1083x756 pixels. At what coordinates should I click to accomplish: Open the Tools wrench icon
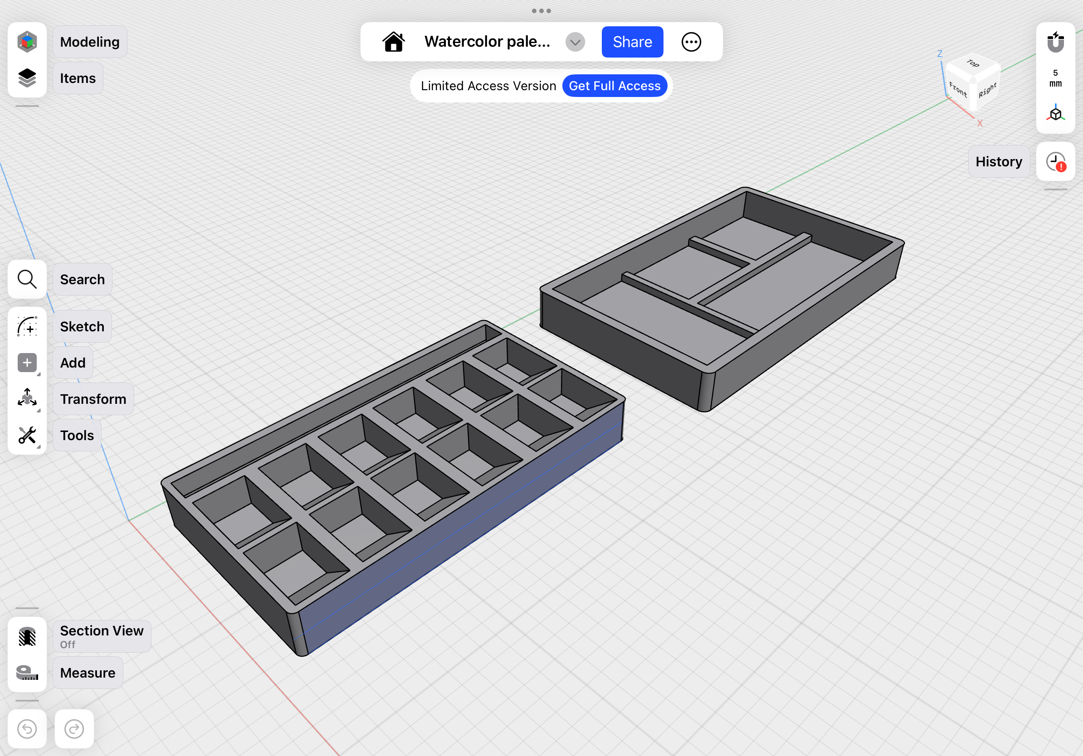tap(27, 436)
